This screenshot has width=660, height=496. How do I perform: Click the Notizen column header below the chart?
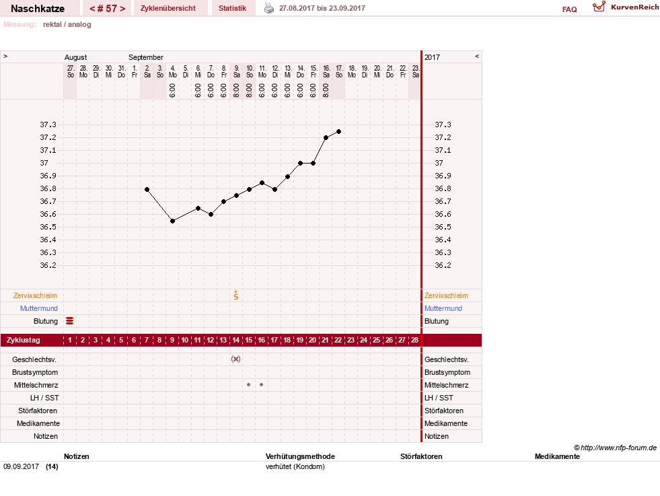tap(76, 456)
